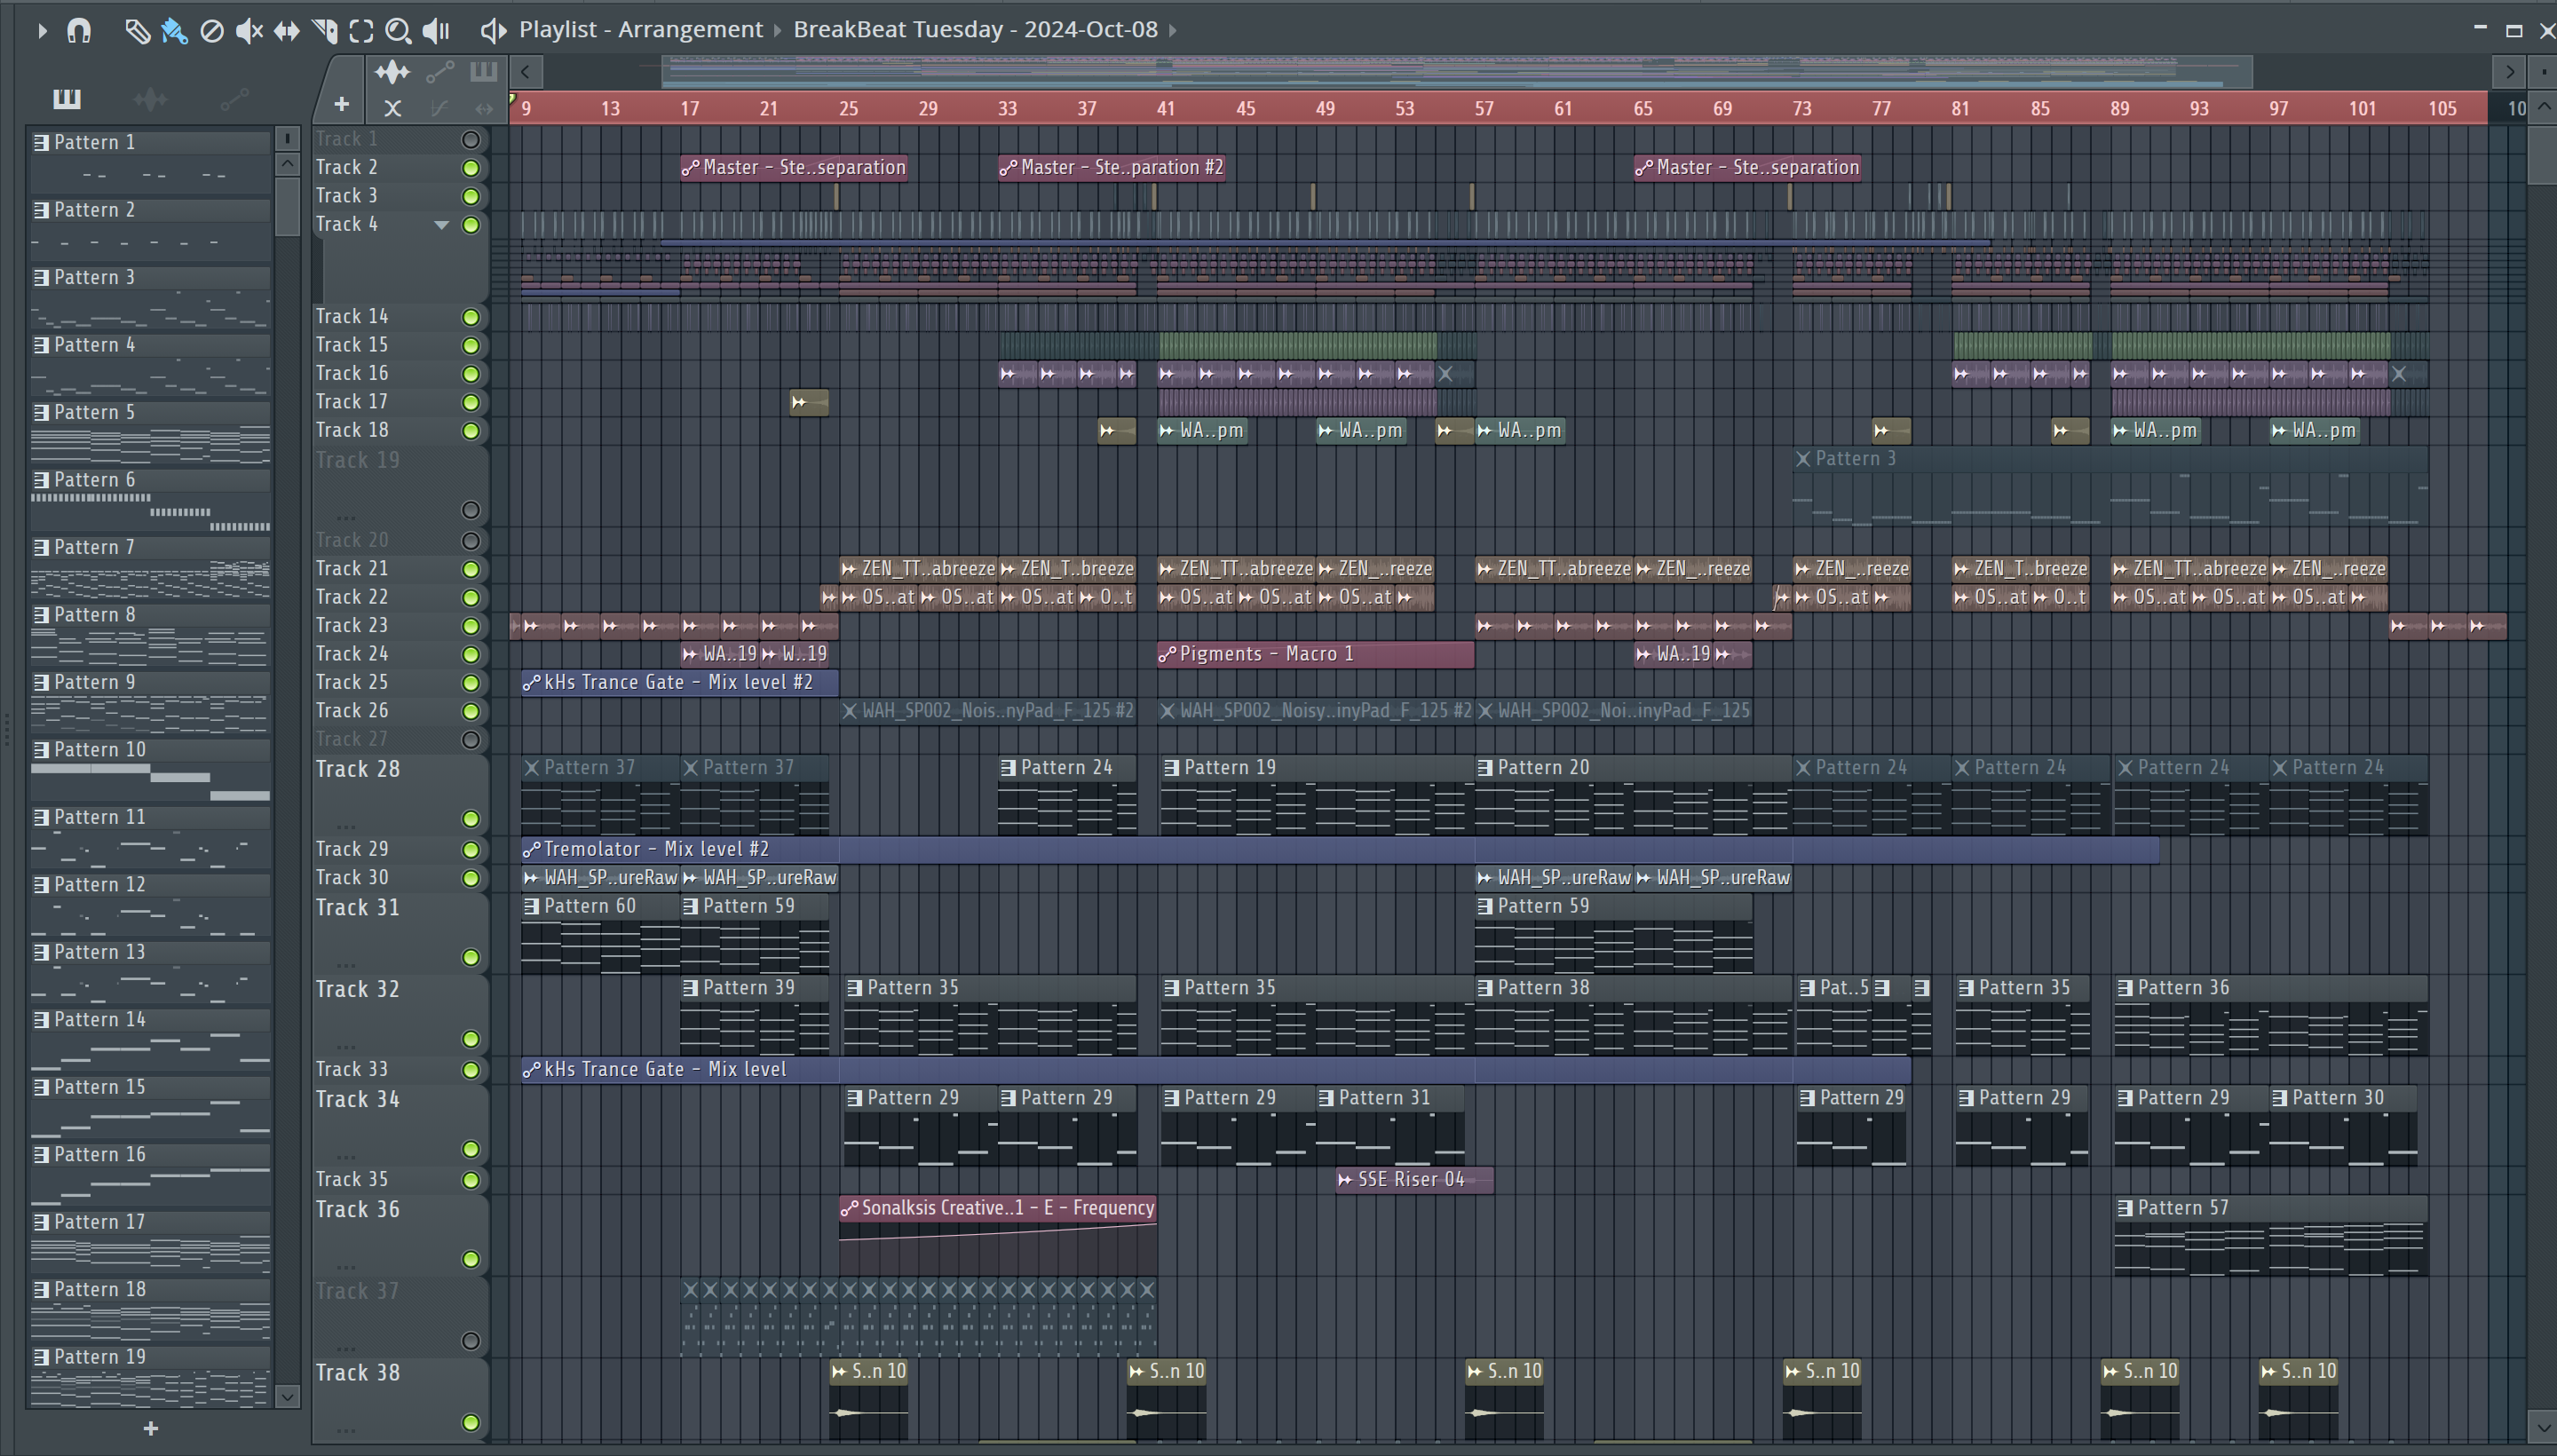Click bar 73 on the timeline ruler
The width and height of the screenshot is (2557, 1456).
point(1801,109)
